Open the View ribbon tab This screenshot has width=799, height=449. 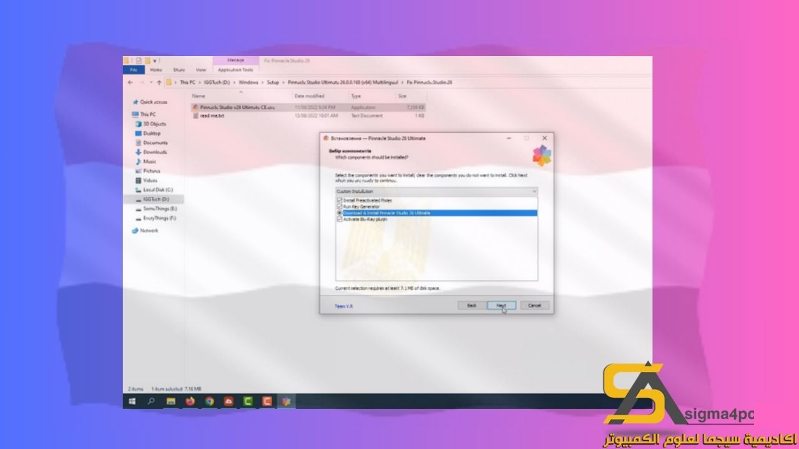(201, 70)
